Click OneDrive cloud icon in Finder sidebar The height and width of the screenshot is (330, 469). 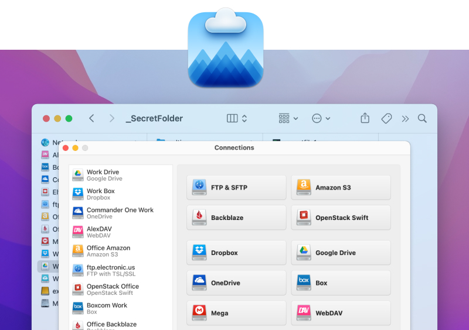click(x=45, y=179)
